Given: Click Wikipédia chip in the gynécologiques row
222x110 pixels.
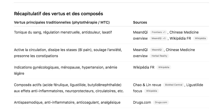Looking at the screenshot, I should click(x=164, y=67).
